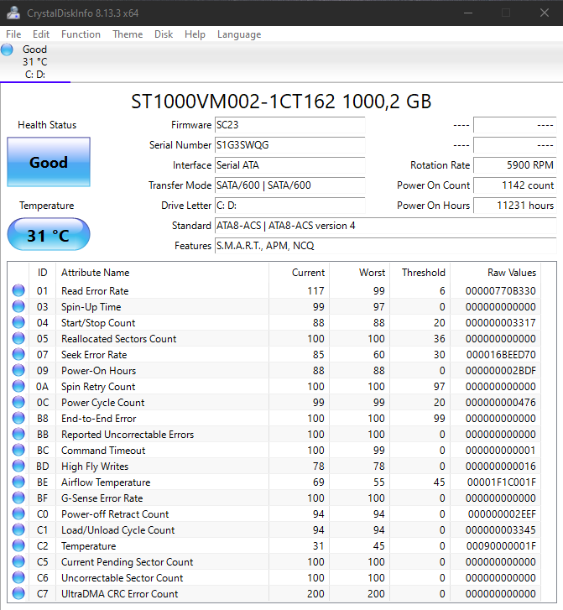
Task: Click the Rotation Rate 5900 RPM field
Action: [x=514, y=165]
